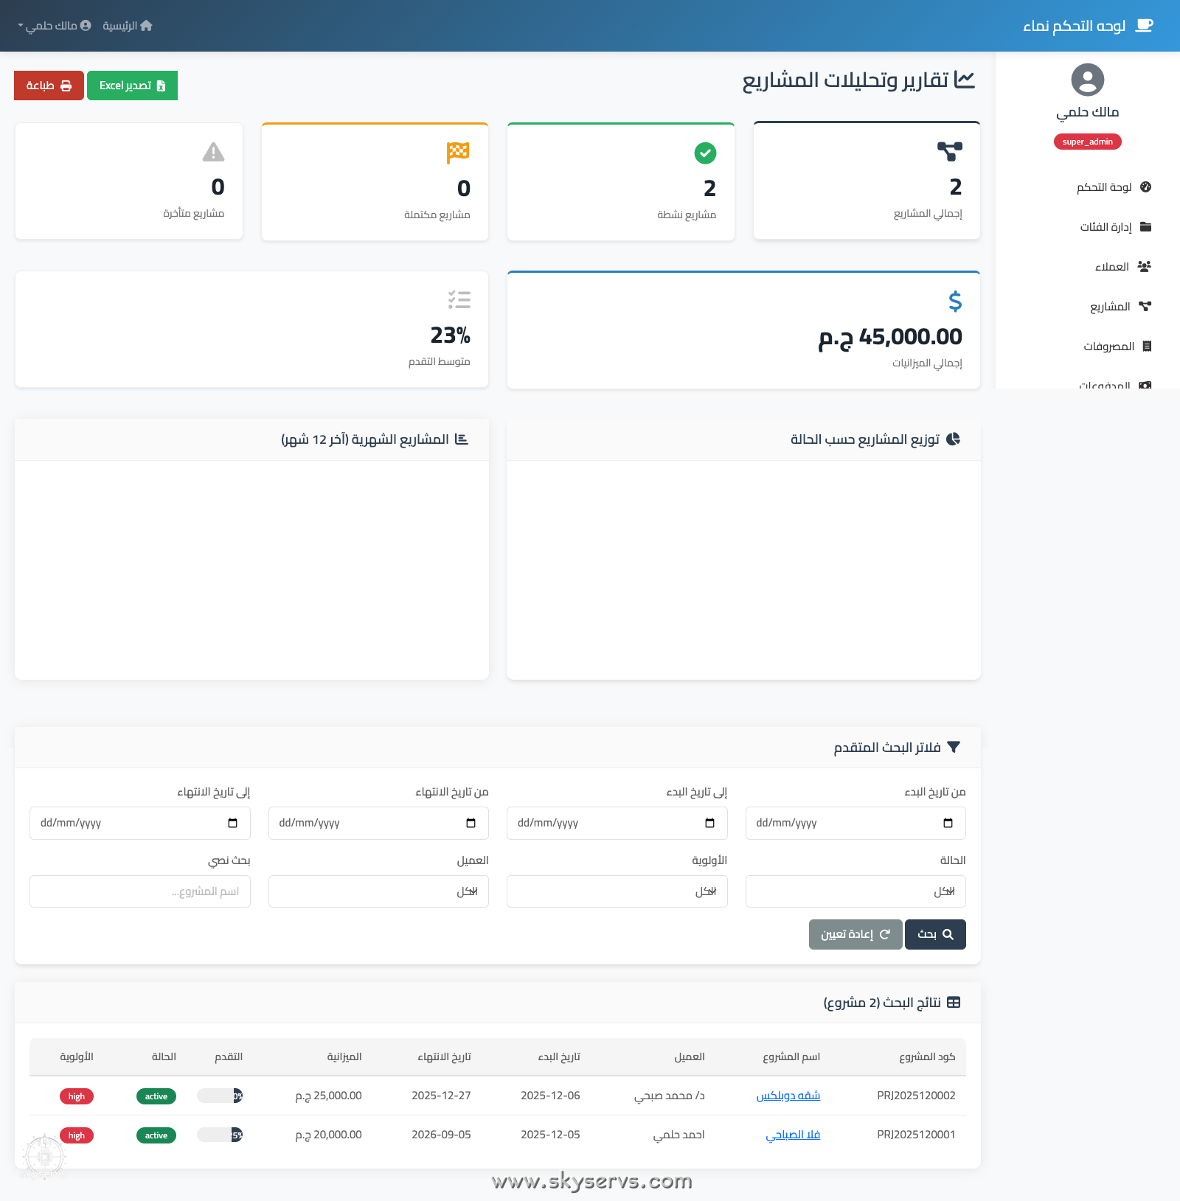Click the clients group icon in sidebar
Image resolution: width=1180 pixels, height=1201 pixels.
pos(1145,267)
